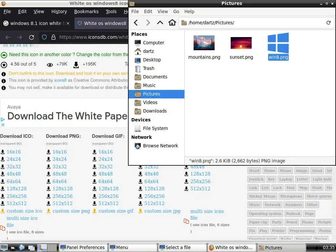
Task: Click the Heart tag
Action: 254,171
